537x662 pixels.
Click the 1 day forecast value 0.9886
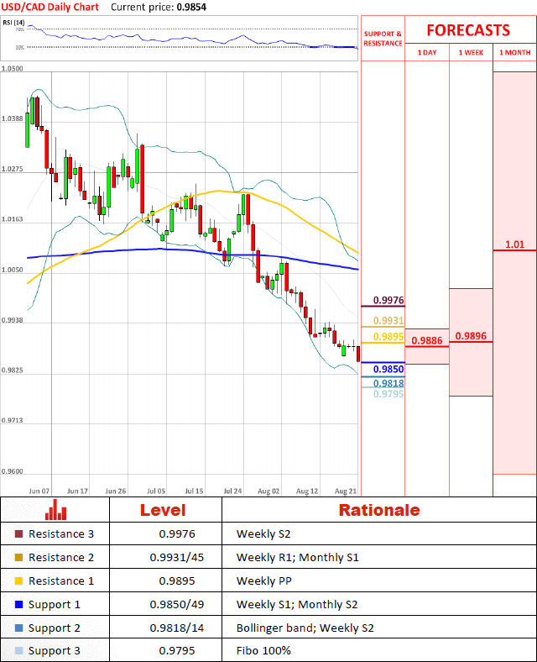427,341
